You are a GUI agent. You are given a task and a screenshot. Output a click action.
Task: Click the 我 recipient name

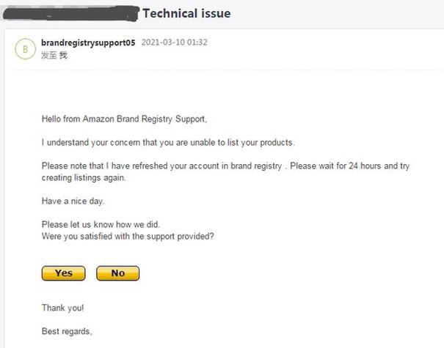click(x=63, y=55)
